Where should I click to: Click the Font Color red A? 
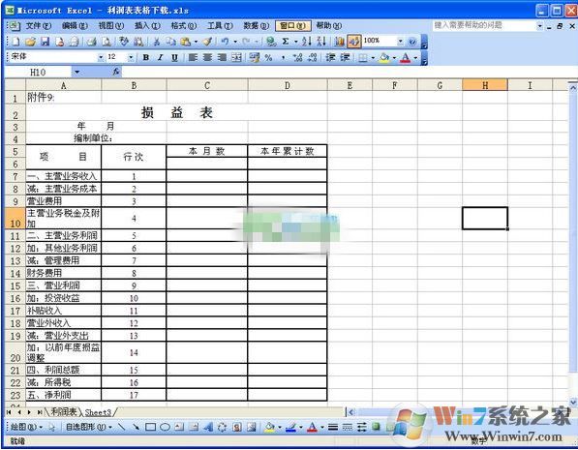[405, 57]
